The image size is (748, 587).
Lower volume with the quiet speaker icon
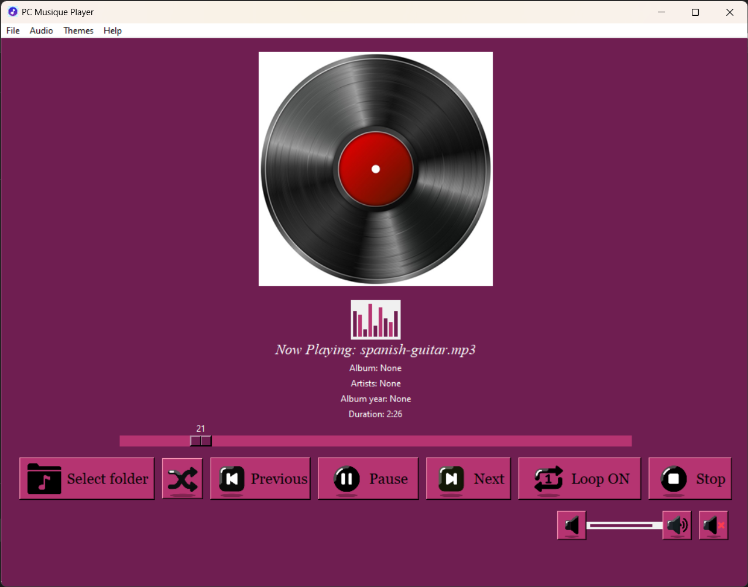(572, 526)
